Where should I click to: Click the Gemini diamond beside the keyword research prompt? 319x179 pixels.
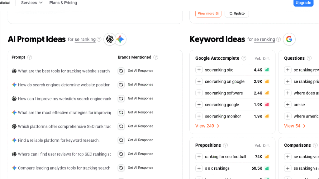(x=14, y=140)
